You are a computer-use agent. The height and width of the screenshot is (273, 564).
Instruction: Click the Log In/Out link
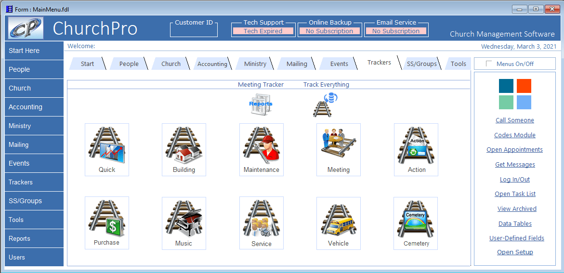coord(515,179)
